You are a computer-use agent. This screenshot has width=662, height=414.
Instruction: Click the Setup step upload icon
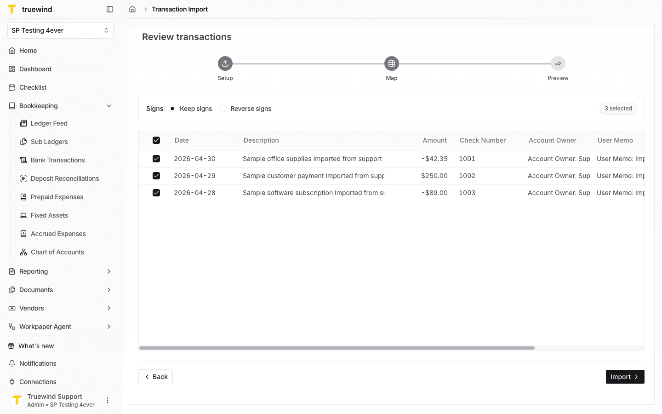click(x=225, y=63)
